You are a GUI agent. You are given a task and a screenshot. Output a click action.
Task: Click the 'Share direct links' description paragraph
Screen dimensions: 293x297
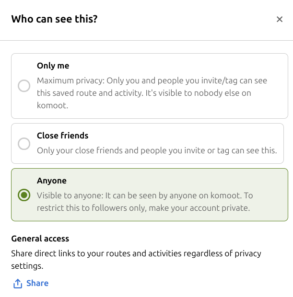pyautogui.click(x=136, y=260)
